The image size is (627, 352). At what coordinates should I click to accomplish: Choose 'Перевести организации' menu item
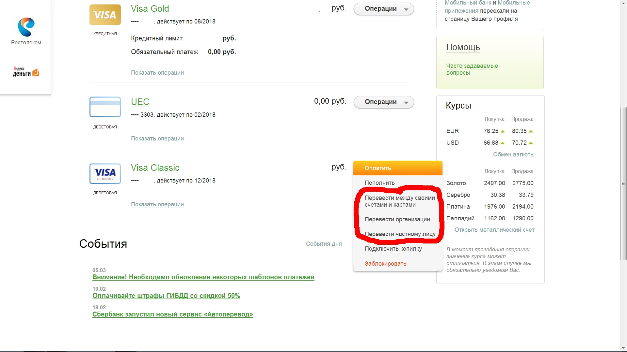tap(397, 219)
